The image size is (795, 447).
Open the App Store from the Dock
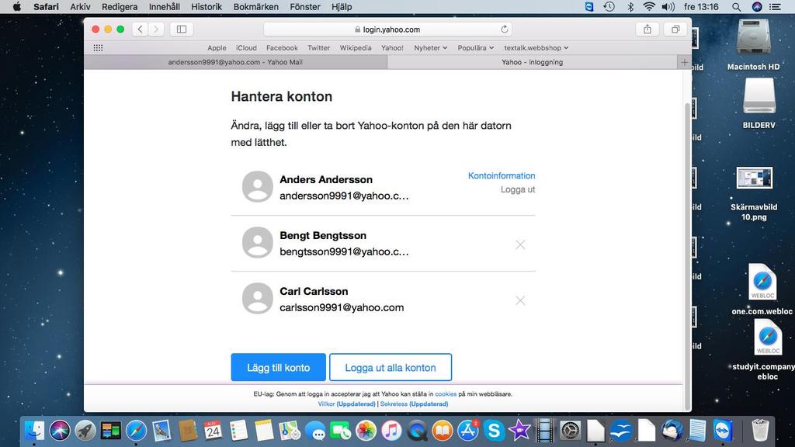coord(468,431)
